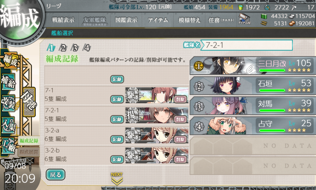
Task: Open the 補給 supply sidebar icon
Action: pyautogui.click(x=8, y=82)
